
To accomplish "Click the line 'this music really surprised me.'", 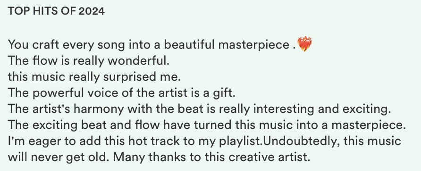I will [x=94, y=77].
